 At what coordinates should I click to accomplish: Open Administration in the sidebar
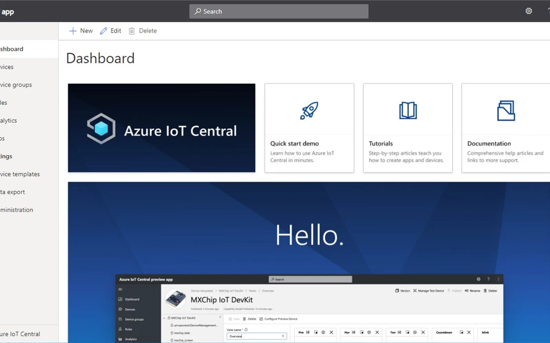pos(29,210)
